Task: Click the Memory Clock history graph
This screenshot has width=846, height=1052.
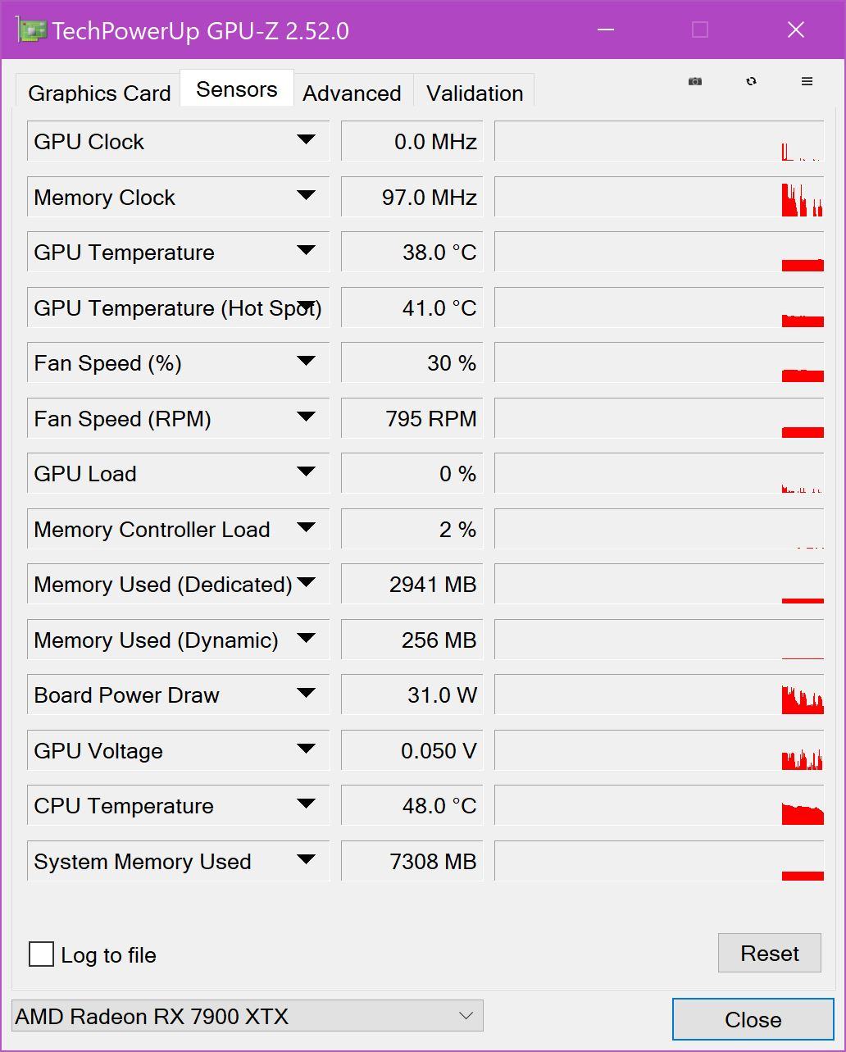Action: (x=658, y=198)
